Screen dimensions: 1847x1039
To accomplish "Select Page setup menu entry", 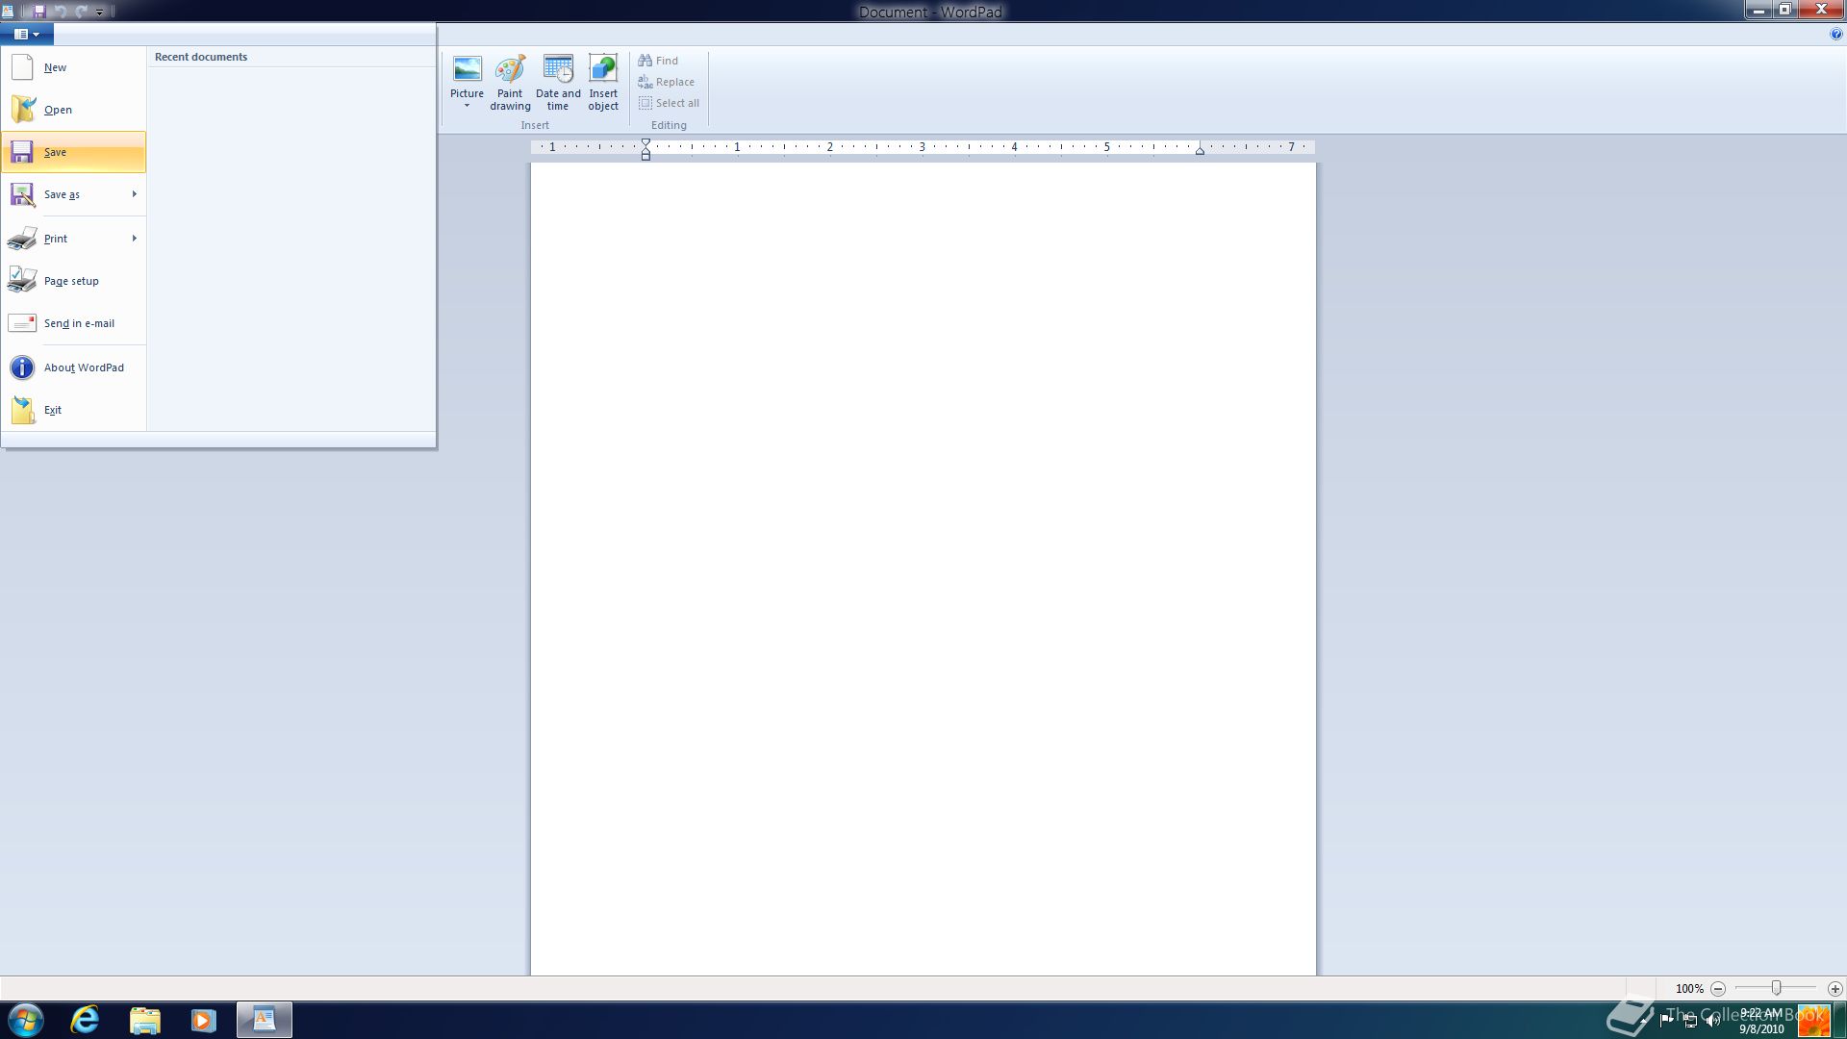I will (71, 281).
